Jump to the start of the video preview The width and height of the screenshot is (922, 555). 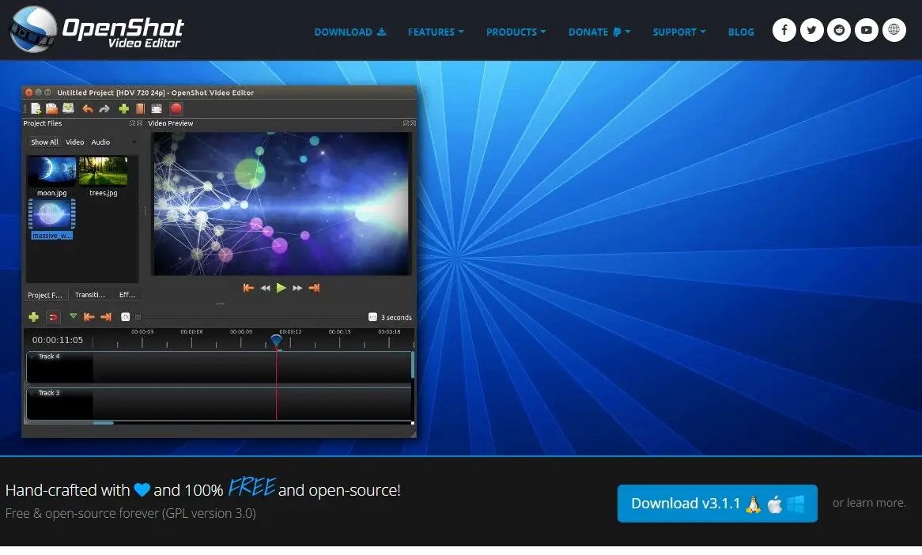pyautogui.click(x=248, y=288)
